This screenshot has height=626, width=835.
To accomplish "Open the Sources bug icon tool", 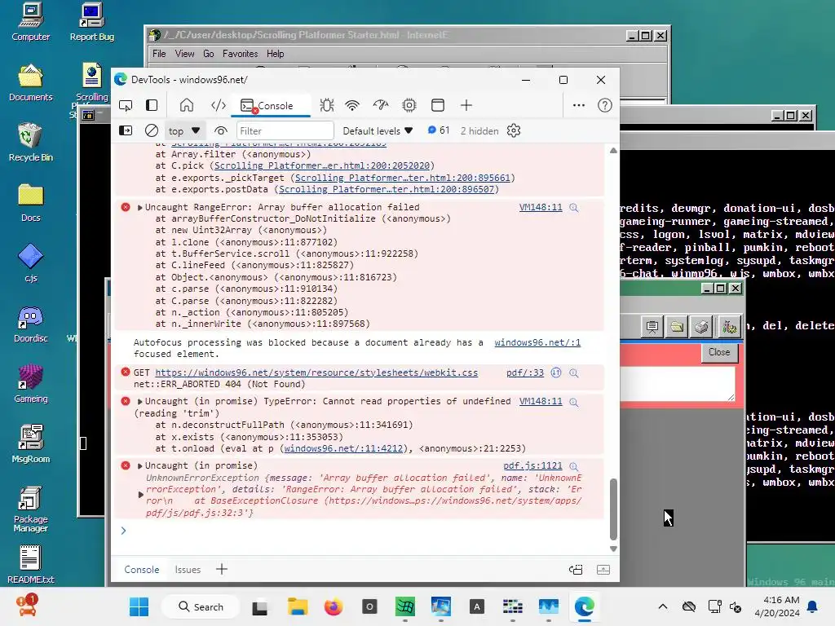I will pos(327,105).
